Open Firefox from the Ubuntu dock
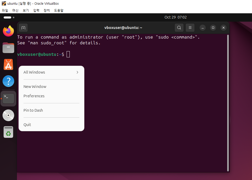The height and width of the screenshot is (180, 252). [8, 31]
